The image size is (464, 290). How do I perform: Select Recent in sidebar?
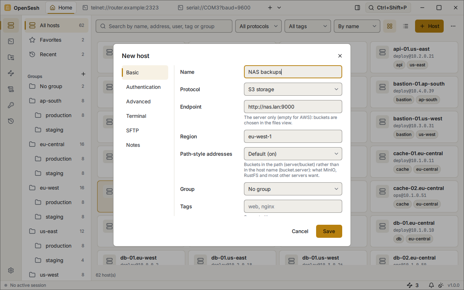[x=57, y=54]
